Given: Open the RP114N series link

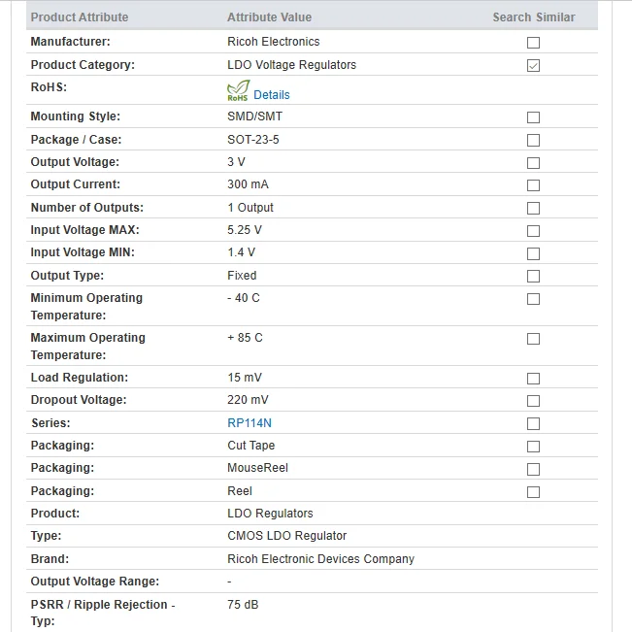Looking at the screenshot, I should pos(249,423).
